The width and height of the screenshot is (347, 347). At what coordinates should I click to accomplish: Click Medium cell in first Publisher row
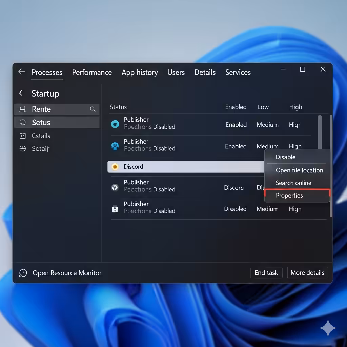point(268,125)
